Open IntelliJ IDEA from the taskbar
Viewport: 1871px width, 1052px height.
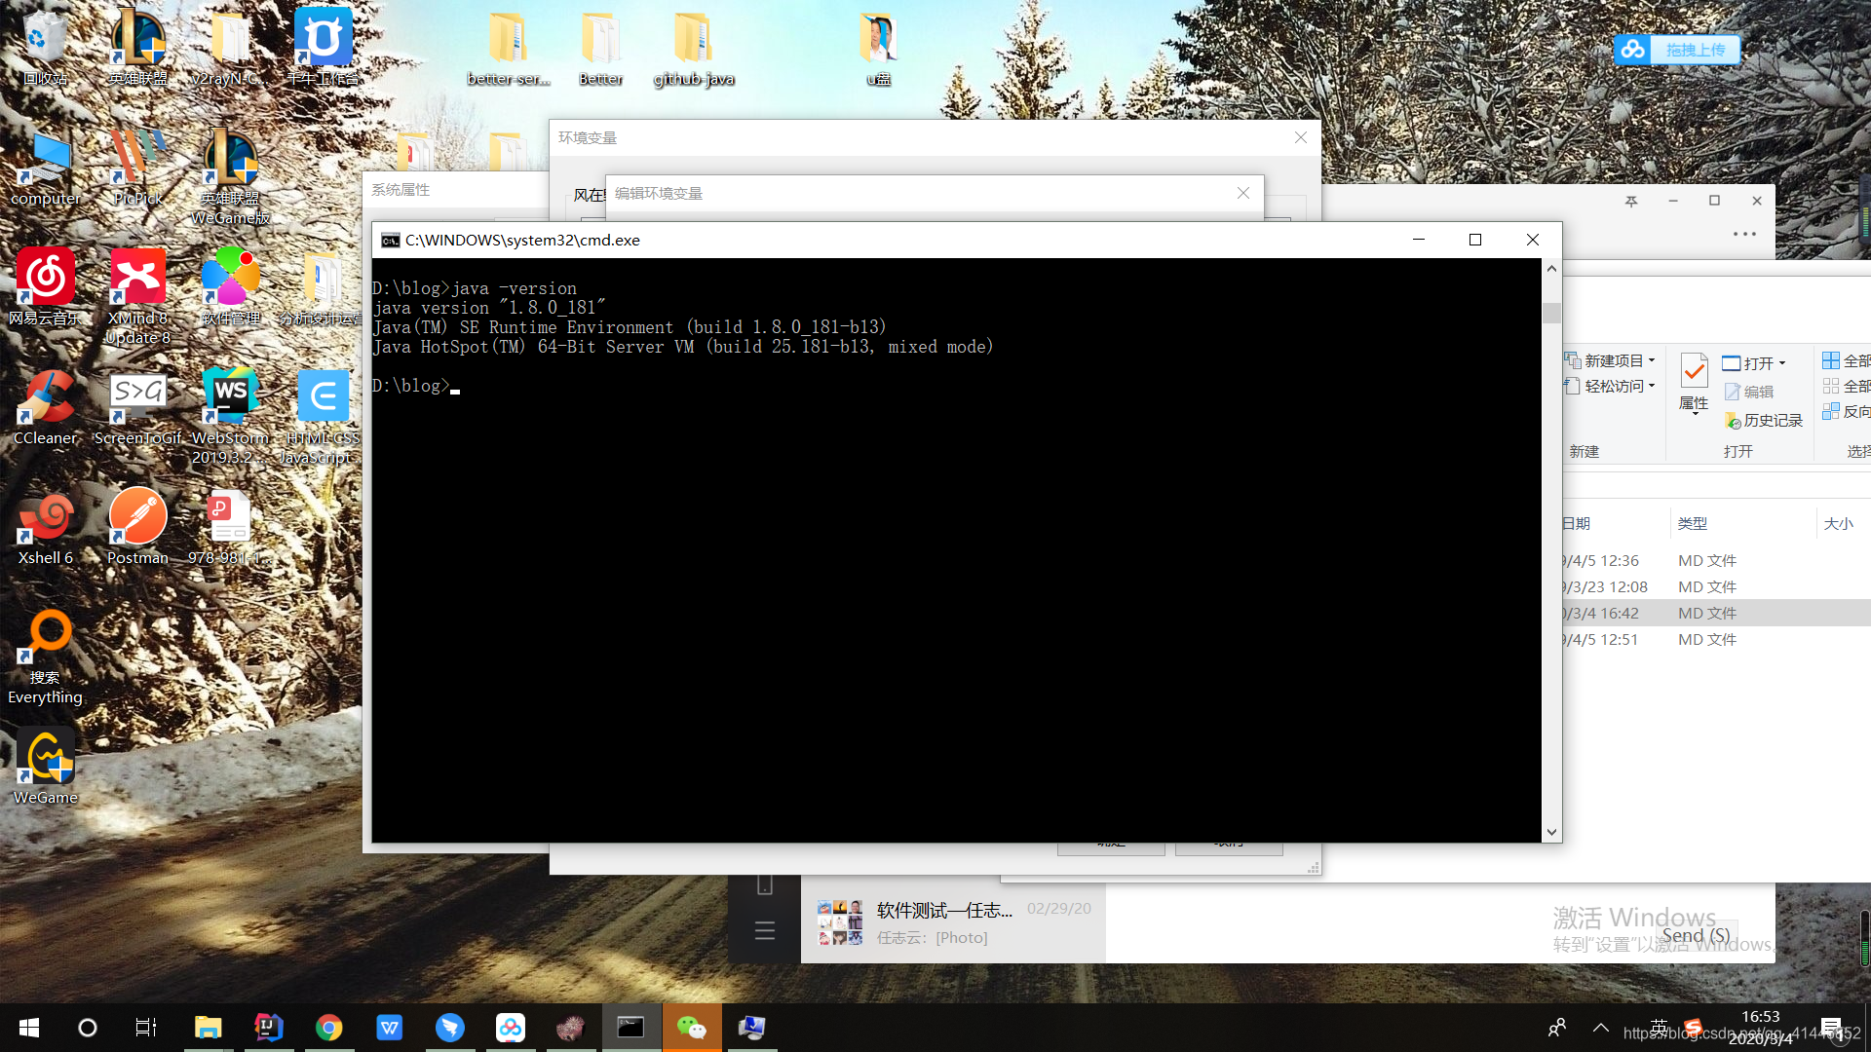[268, 1028]
